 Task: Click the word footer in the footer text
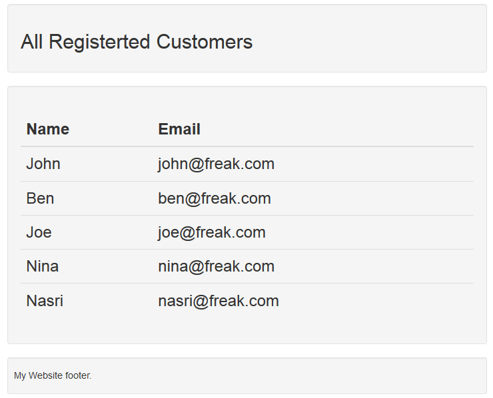(x=78, y=376)
